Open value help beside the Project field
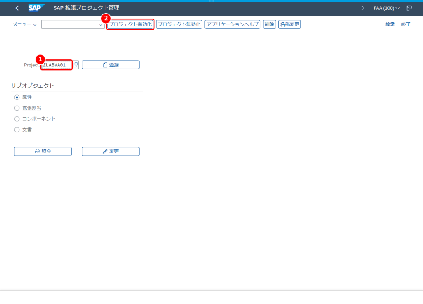 [76, 65]
